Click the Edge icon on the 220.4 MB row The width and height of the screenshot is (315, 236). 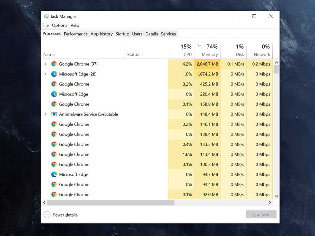[x=54, y=94]
